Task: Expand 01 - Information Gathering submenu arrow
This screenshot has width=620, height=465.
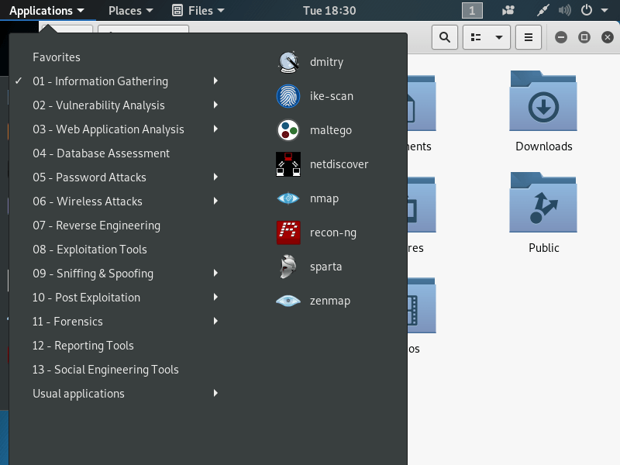Action: click(215, 81)
